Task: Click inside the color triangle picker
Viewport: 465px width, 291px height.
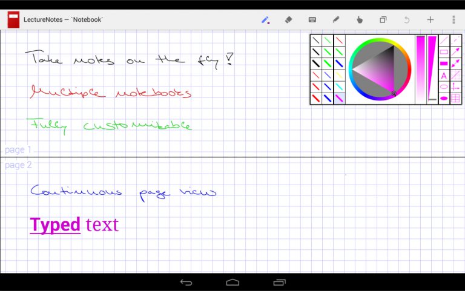Action: point(381,70)
